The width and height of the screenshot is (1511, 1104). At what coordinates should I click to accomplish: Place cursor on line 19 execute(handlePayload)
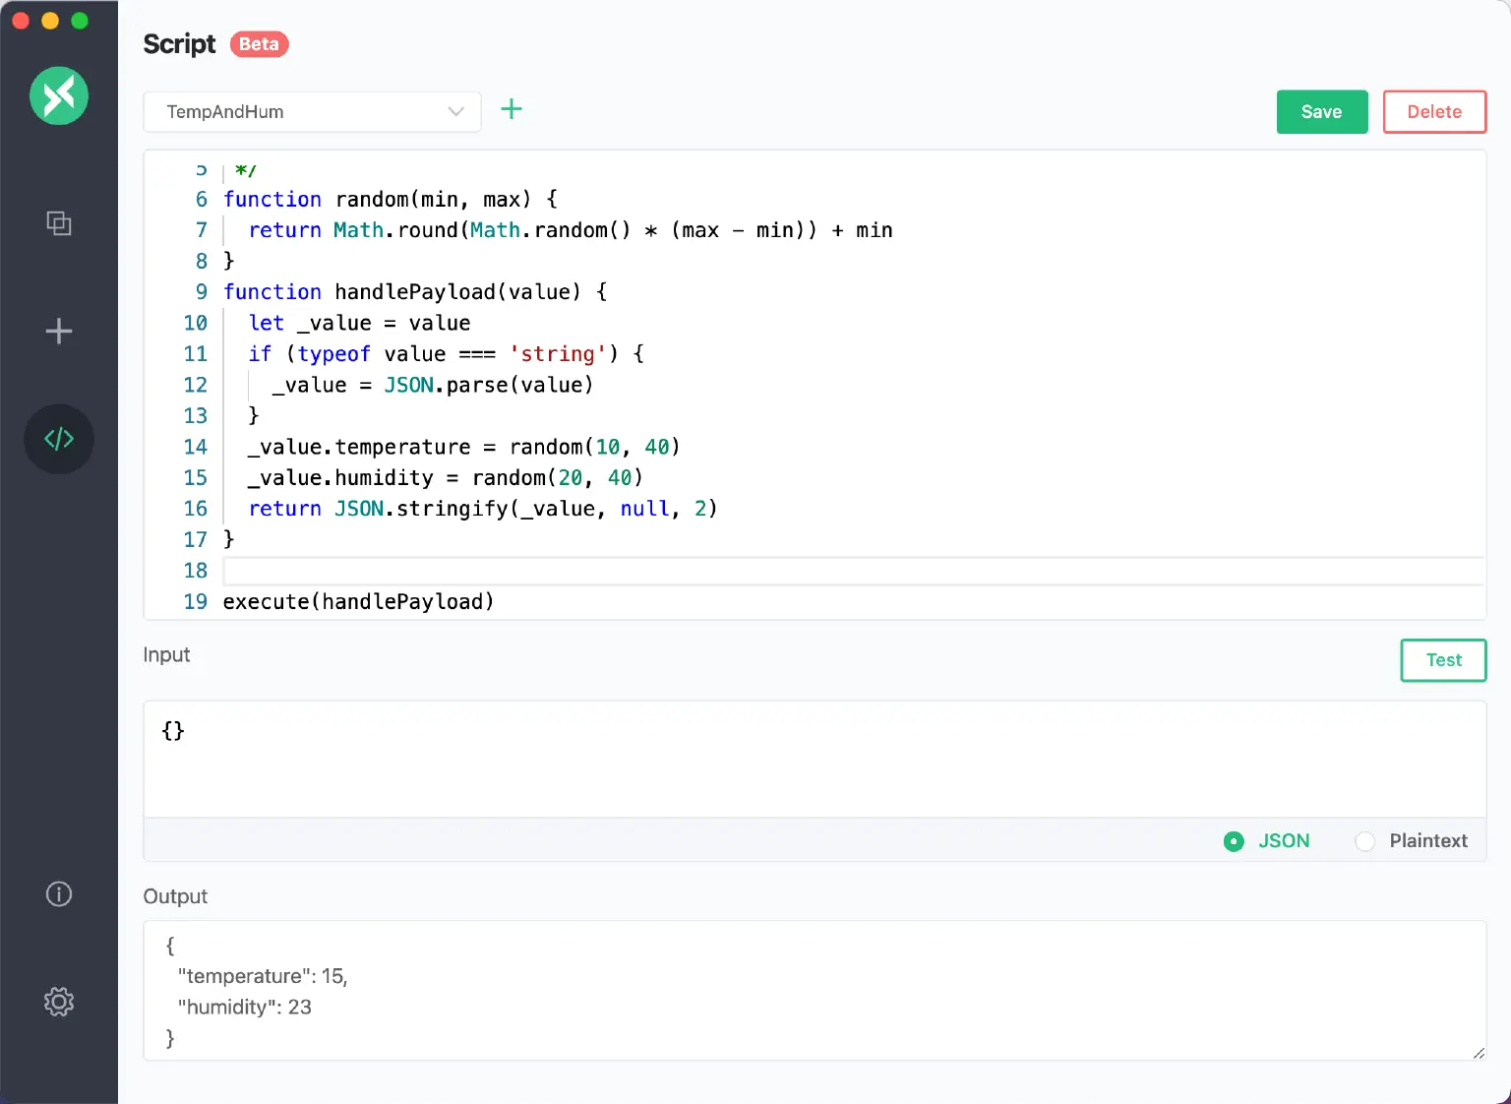357,601
